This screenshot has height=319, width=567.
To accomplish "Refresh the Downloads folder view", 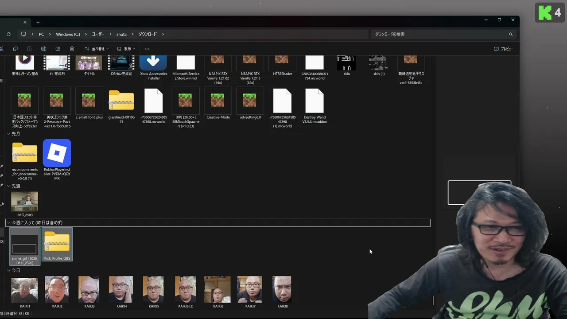I will coord(8,34).
